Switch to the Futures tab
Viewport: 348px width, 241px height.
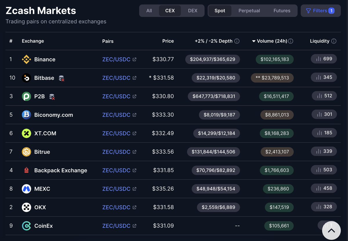pyautogui.click(x=282, y=11)
